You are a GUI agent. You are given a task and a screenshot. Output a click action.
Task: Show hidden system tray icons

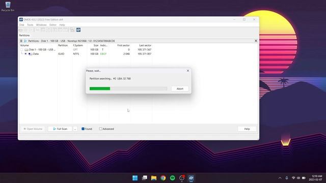280,178
